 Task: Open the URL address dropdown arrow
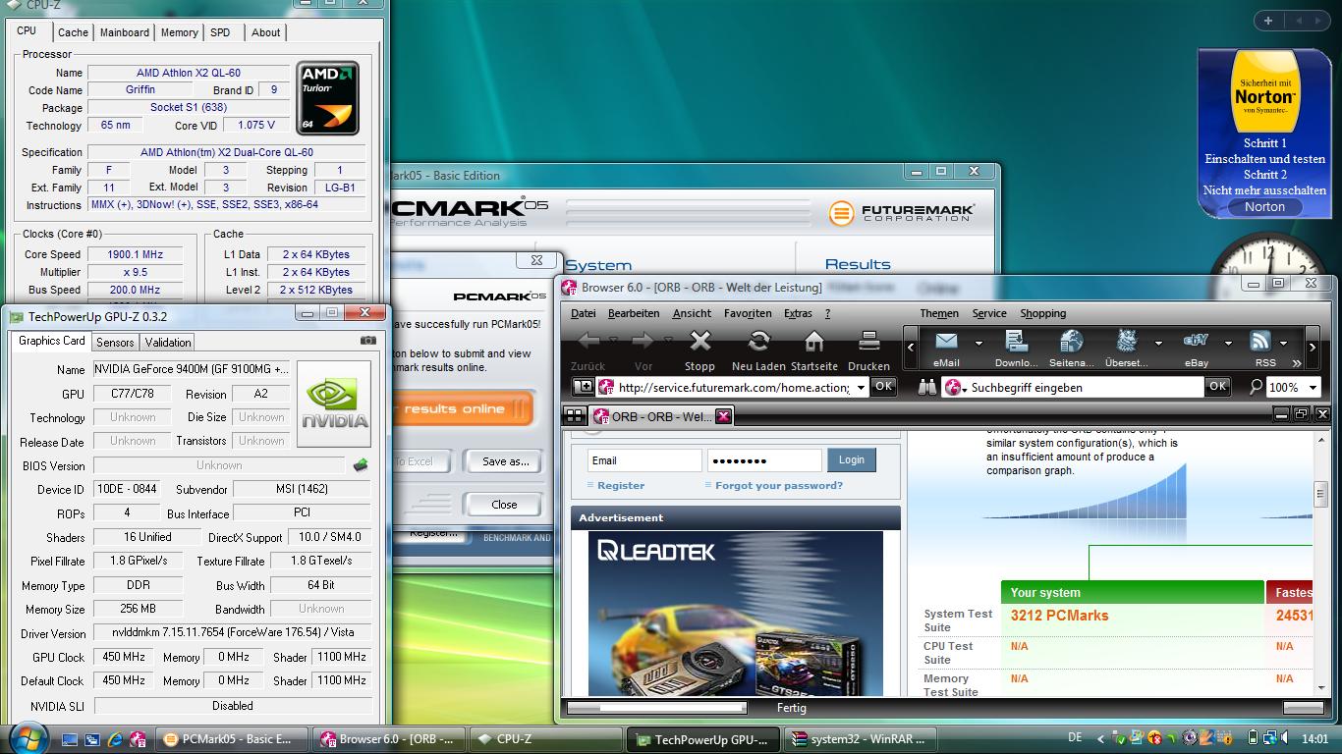(862, 387)
